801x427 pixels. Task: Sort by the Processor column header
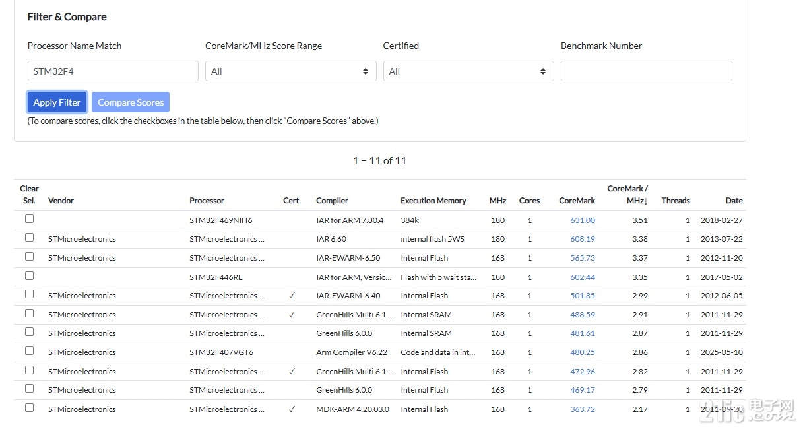(x=207, y=201)
